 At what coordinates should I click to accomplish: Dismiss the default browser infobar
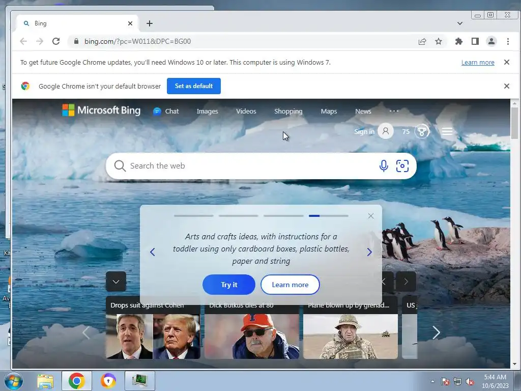pos(507,86)
